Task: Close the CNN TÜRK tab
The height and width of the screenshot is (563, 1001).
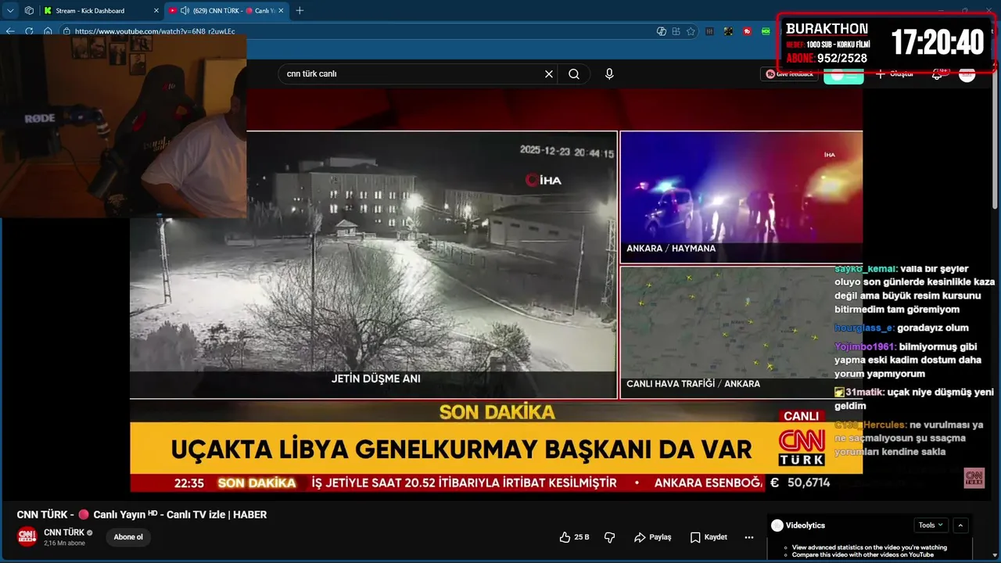Action: click(282, 11)
